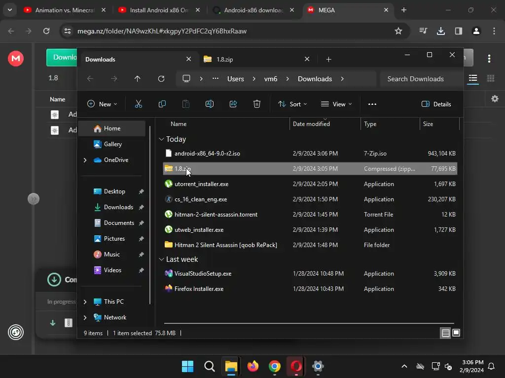Click the Search Downloads field

point(420,79)
